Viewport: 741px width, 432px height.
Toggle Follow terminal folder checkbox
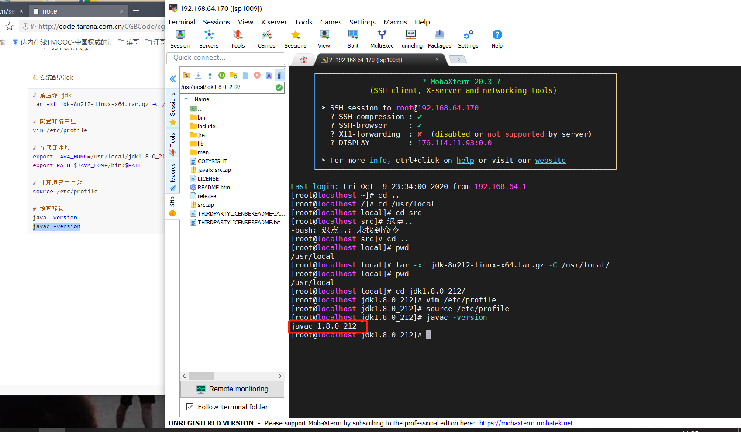point(190,407)
